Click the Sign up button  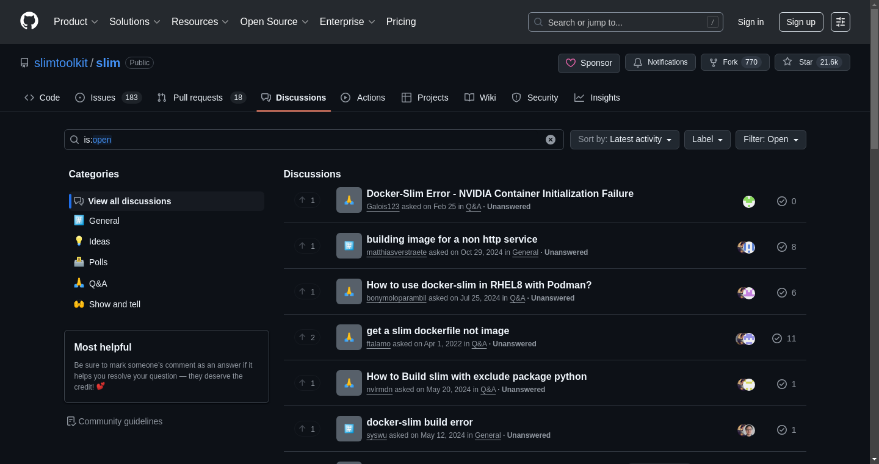(801, 22)
